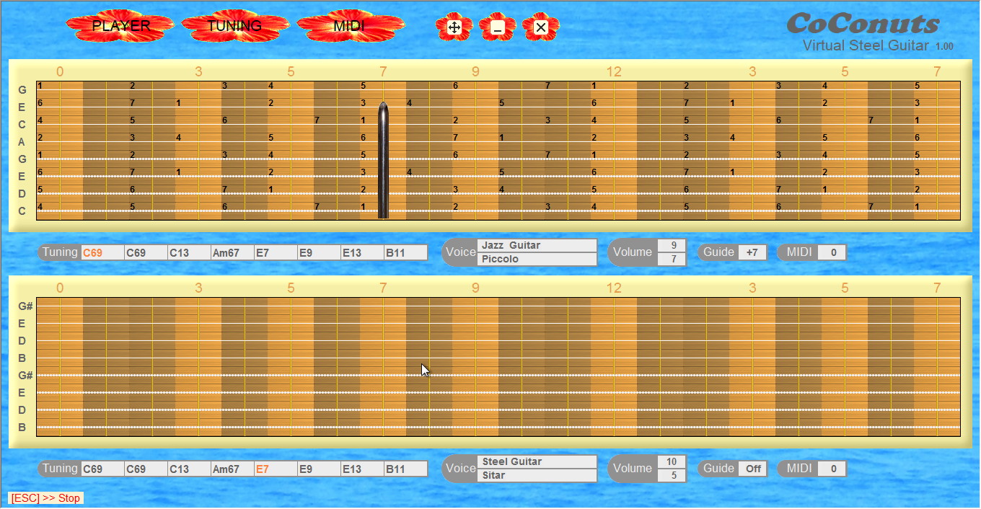
Task: Click the Tuning label on lower guitar
Action: click(x=60, y=468)
